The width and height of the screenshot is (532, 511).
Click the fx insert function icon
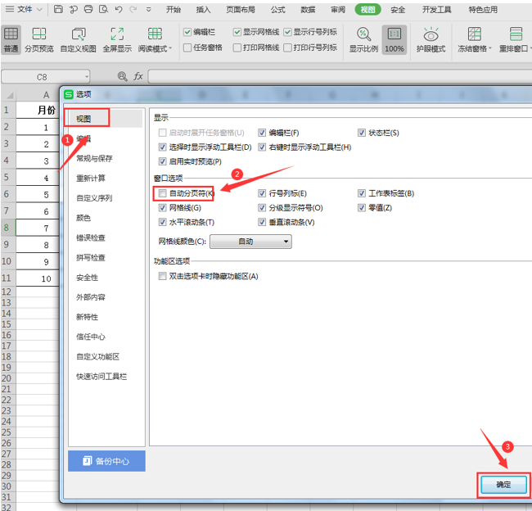click(x=138, y=76)
